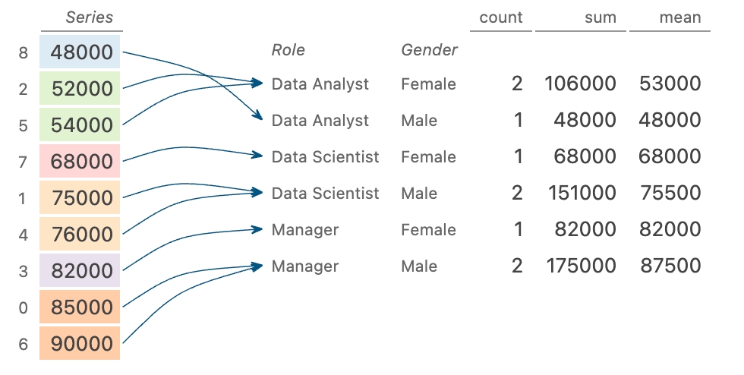Click the mean value 87500
Screen dimensions: 744x375
coord(670,266)
